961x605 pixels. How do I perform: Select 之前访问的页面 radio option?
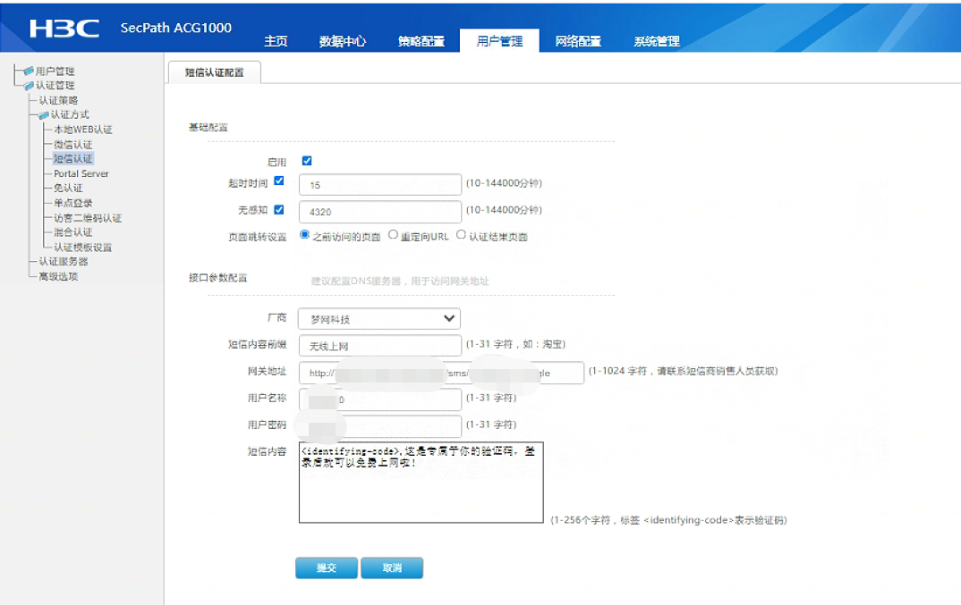coord(304,234)
